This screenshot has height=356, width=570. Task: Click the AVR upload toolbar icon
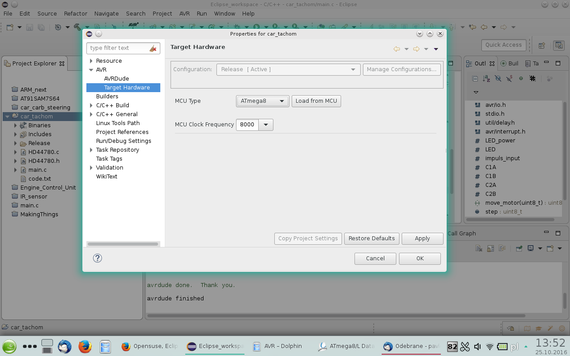pyautogui.click(x=133, y=25)
